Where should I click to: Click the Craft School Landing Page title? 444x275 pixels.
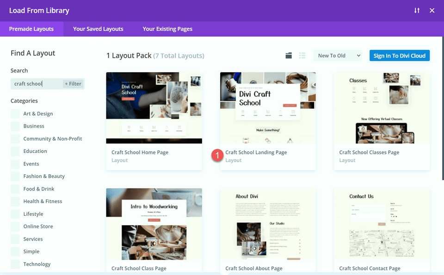click(256, 152)
